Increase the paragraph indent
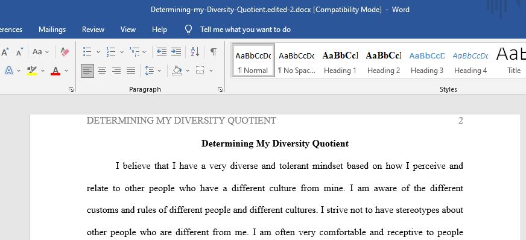This screenshot has width=526, height=240. [x=176, y=52]
